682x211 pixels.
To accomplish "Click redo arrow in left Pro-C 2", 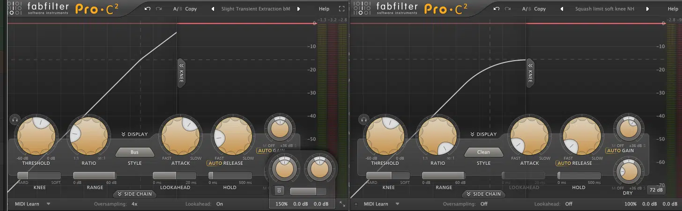I will tap(159, 9).
